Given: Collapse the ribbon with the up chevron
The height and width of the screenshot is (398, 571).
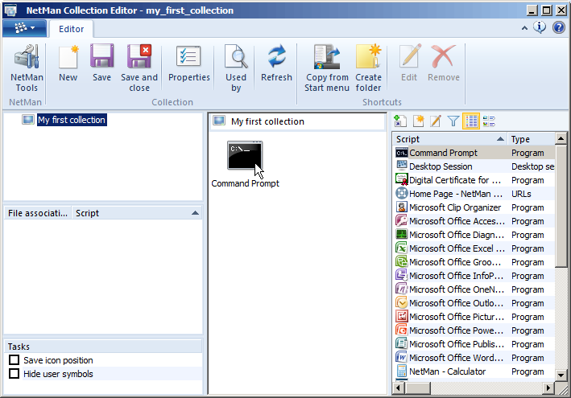Looking at the screenshot, I should pyautogui.click(x=524, y=28).
